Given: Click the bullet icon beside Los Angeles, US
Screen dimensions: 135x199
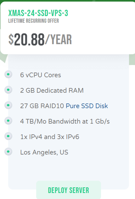Looking at the screenshot, I should click(x=8, y=151).
